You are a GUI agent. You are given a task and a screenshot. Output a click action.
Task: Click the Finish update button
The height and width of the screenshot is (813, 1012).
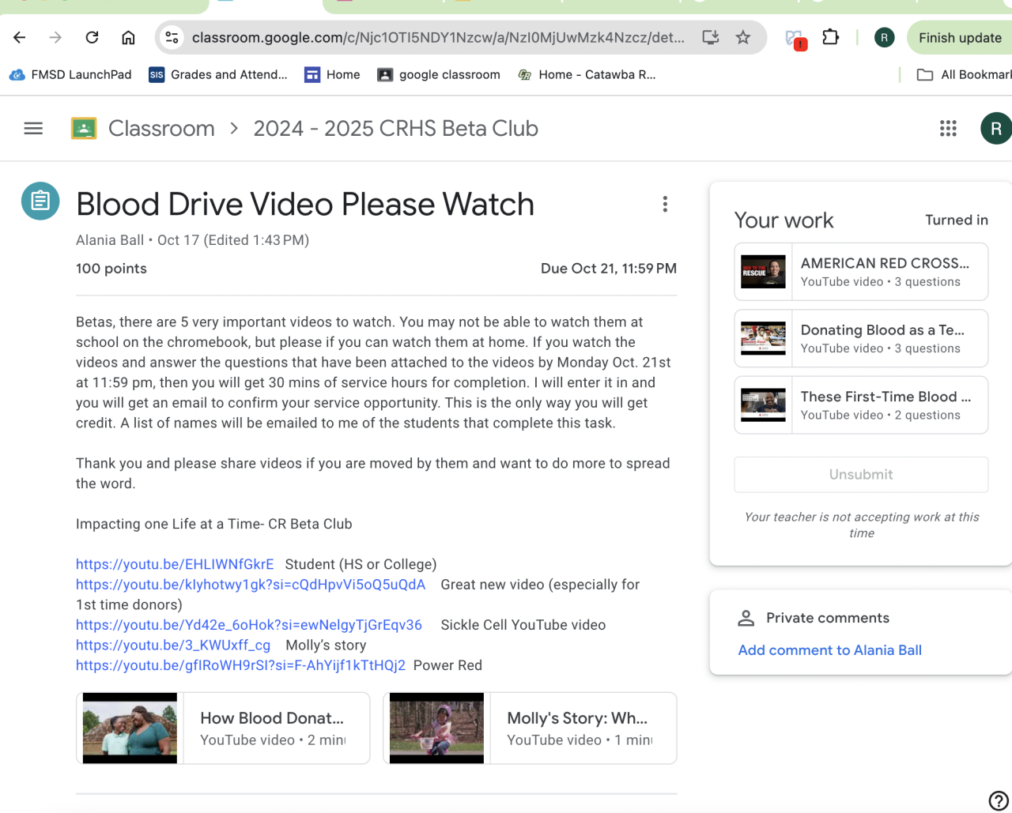point(959,37)
